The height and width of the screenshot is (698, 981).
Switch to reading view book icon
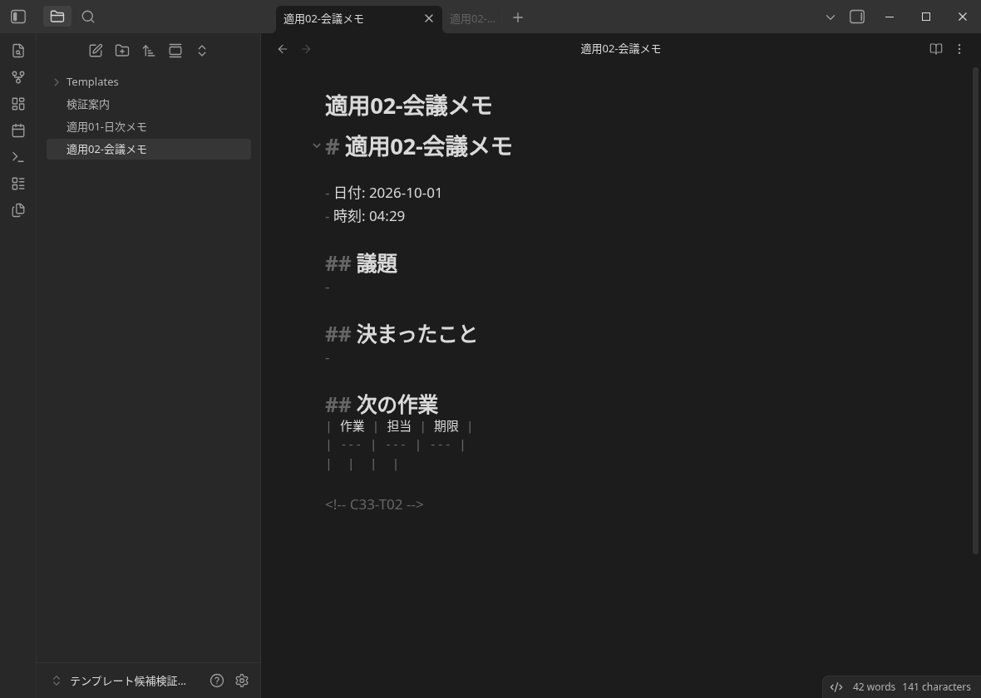[x=935, y=49]
